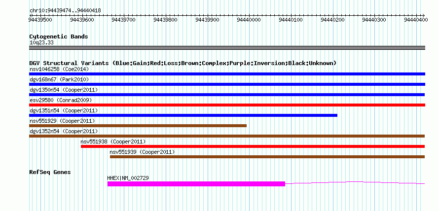Click the DGV Structural Variants track title

pos(183,63)
